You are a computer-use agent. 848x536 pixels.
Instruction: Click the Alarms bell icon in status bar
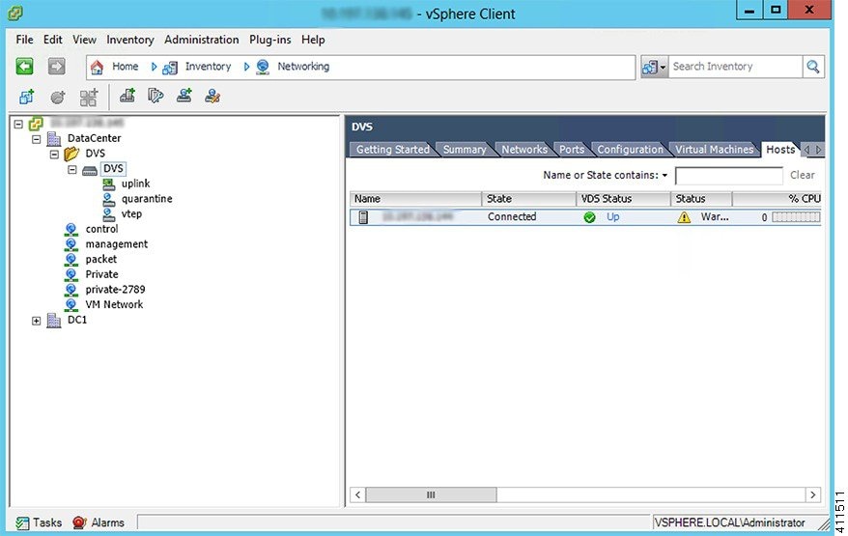coord(79,522)
